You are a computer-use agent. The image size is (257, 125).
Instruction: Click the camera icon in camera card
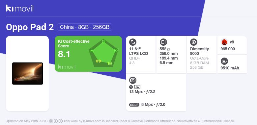133,80
